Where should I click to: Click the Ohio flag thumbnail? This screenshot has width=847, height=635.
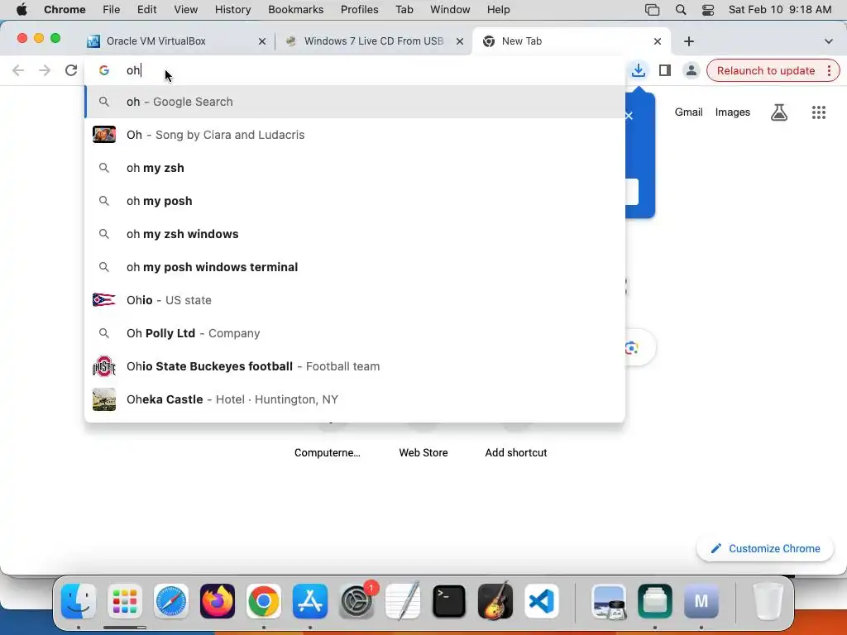tap(103, 300)
